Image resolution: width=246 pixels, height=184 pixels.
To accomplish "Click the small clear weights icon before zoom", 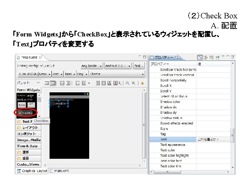I will pos(120,83).
